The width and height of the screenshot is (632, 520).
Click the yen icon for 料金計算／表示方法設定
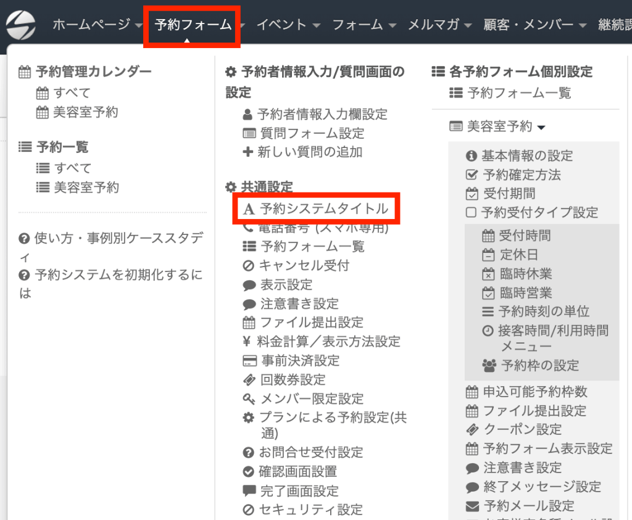[247, 342]
